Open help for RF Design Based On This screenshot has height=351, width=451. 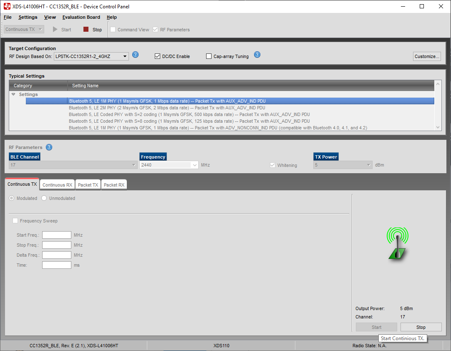pyautogui.click(x=136, y=54)
